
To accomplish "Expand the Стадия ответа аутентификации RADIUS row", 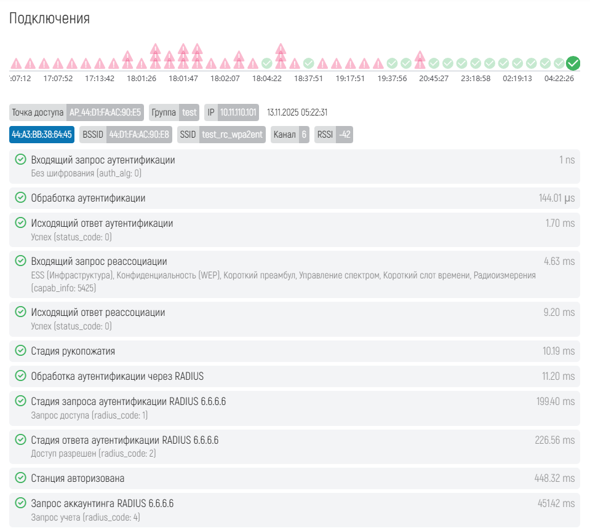I will [294, 446].
